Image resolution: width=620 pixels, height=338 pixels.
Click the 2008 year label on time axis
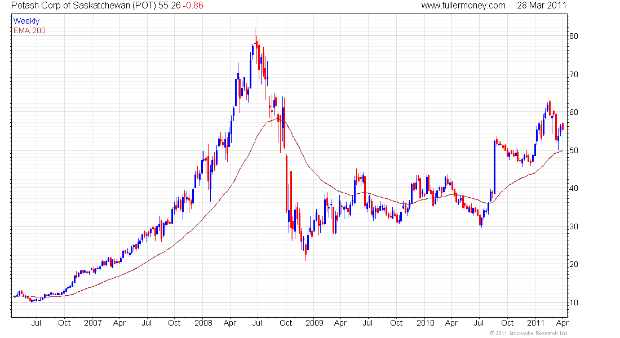[203, 323]
